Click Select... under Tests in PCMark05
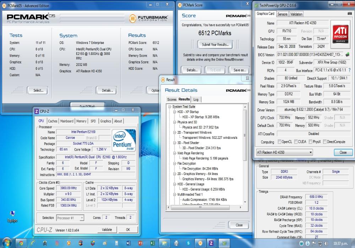Viewport: 355px width, 248px height. (38, 90)
